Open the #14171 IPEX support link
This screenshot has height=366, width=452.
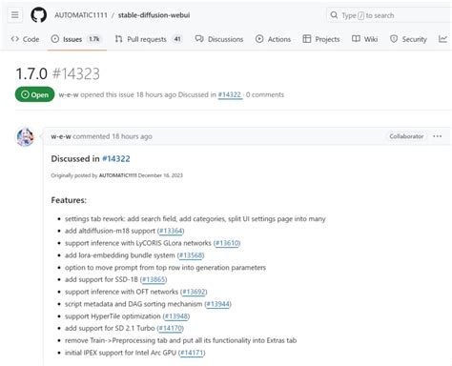192,353
